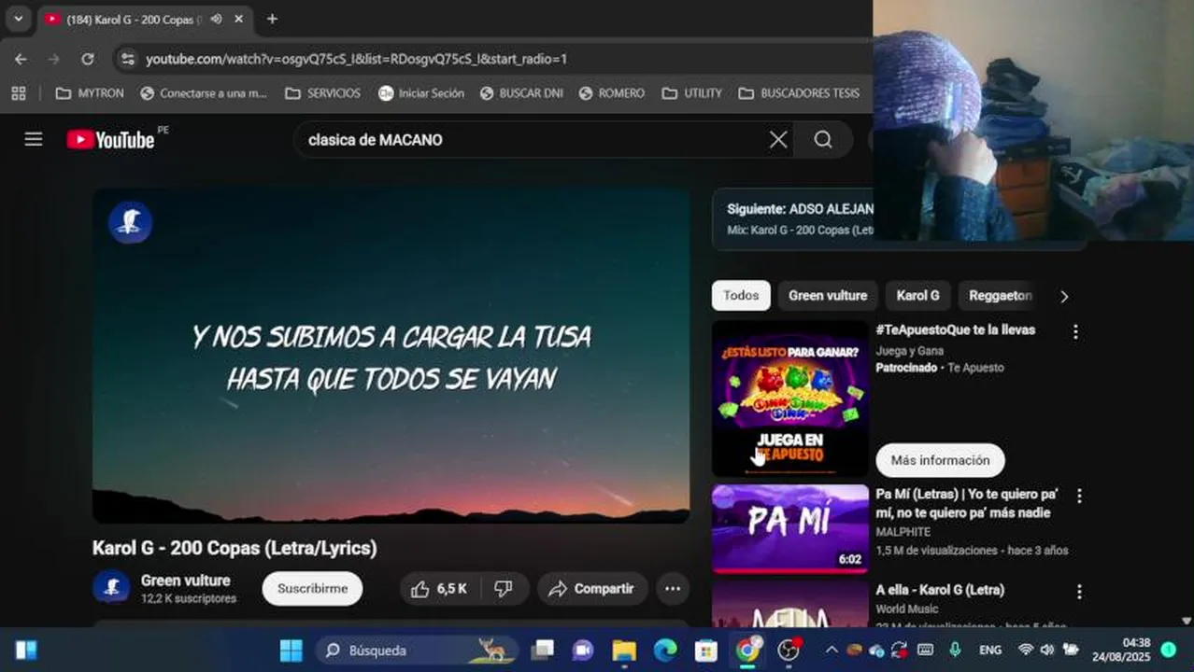The height and width of the screenshot is (672, 1194).
Task: Click the Compartir share button
Action: pyautogui.click(x=592, y=589)
